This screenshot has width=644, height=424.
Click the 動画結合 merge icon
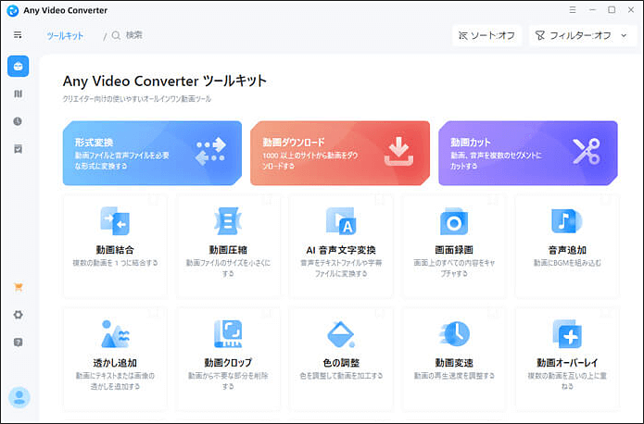point(115,221)
